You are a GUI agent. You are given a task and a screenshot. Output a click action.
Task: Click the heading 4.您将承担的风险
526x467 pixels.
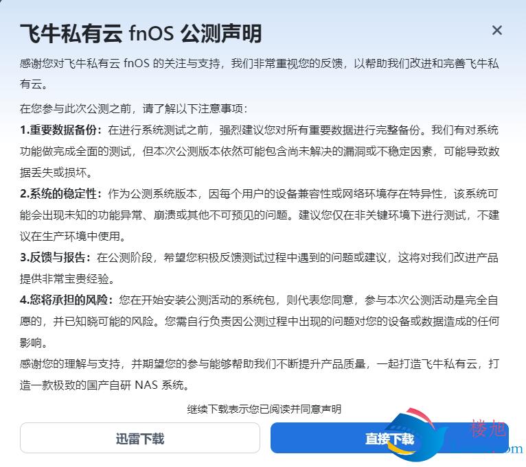point(67,300)
